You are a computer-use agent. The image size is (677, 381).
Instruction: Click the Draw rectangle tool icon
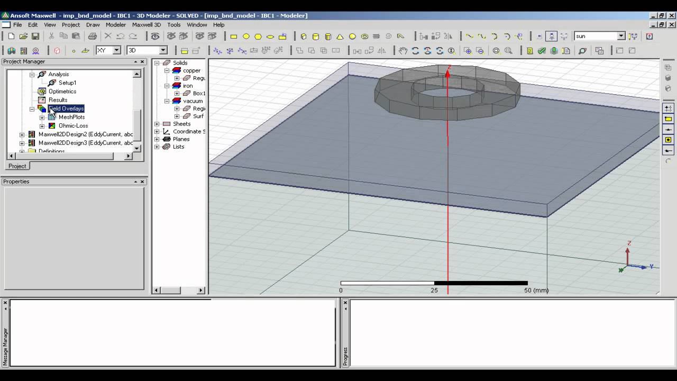233,37
